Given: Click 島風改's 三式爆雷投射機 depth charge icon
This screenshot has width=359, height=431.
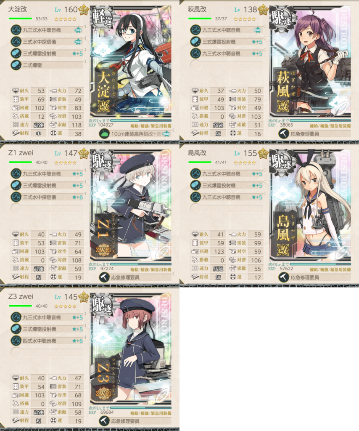Looking at the screenshot, I should [x=195, y=185].
